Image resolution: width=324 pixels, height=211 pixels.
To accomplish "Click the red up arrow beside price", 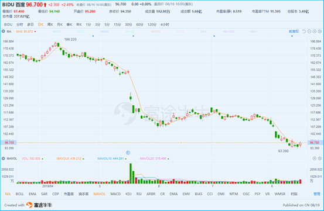I will (x=45, y=5).
